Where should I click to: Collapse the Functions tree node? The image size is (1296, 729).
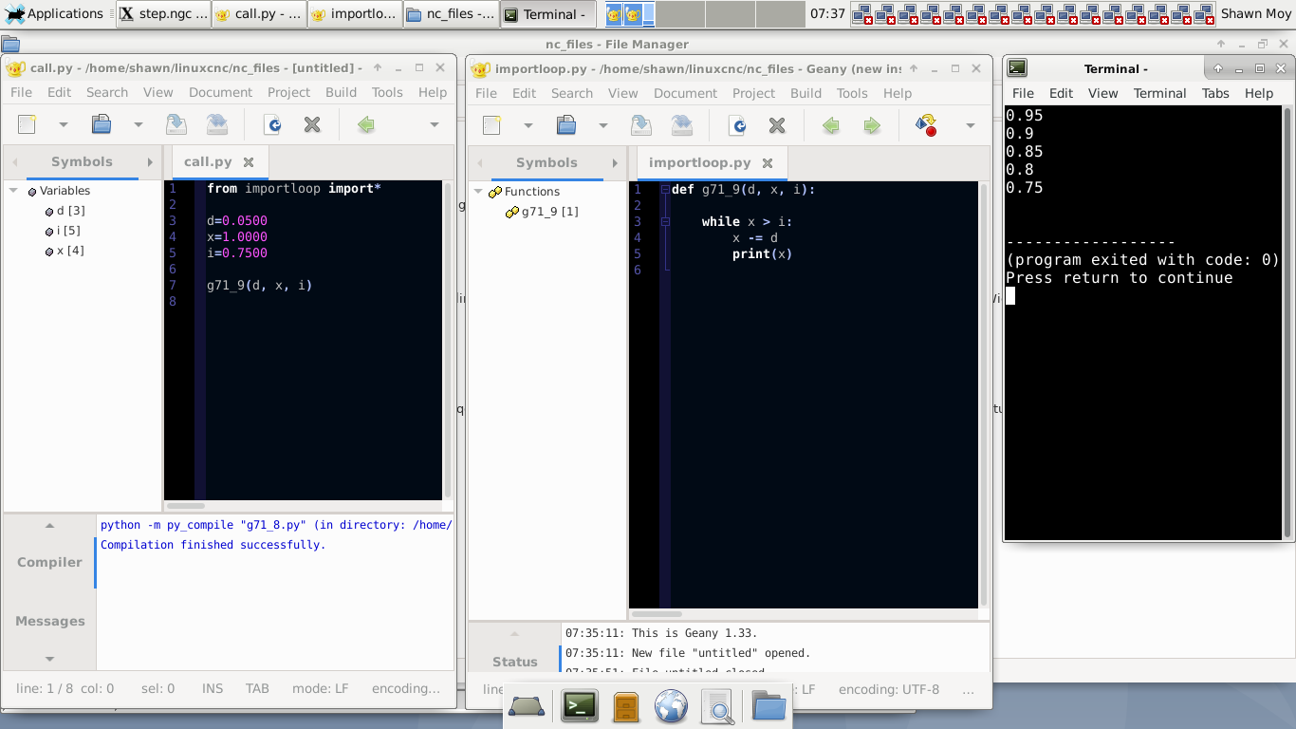pos(479,192)
